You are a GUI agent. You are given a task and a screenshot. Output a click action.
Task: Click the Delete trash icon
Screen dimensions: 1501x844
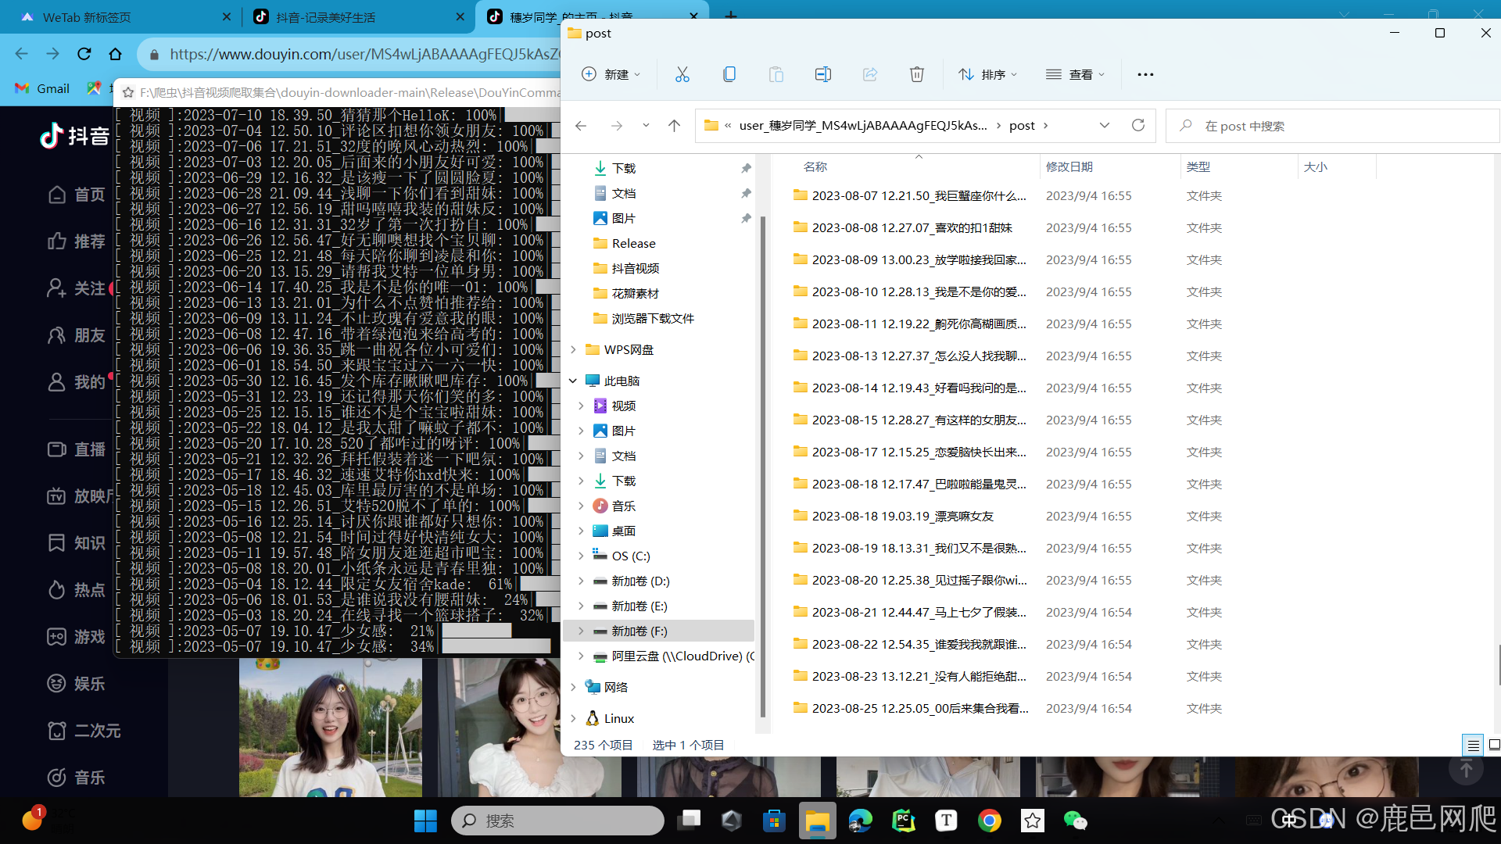916,74
